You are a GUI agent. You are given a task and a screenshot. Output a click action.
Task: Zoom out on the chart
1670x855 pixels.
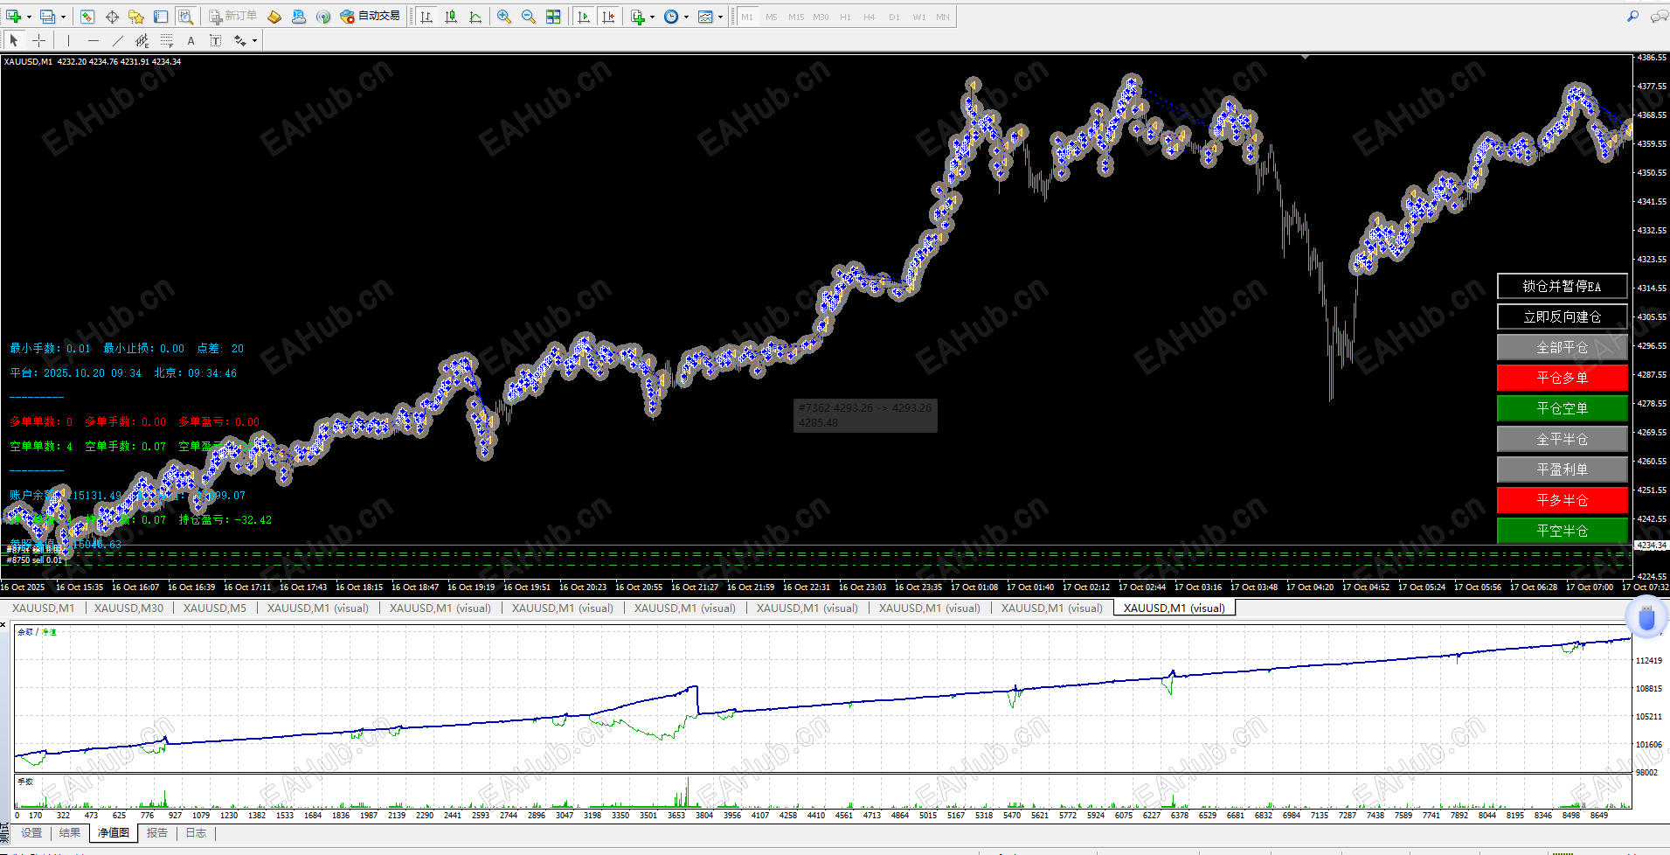[529, 17]
